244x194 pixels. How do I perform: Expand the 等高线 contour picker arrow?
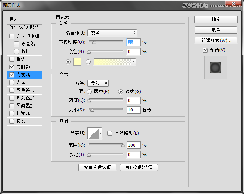101,133
